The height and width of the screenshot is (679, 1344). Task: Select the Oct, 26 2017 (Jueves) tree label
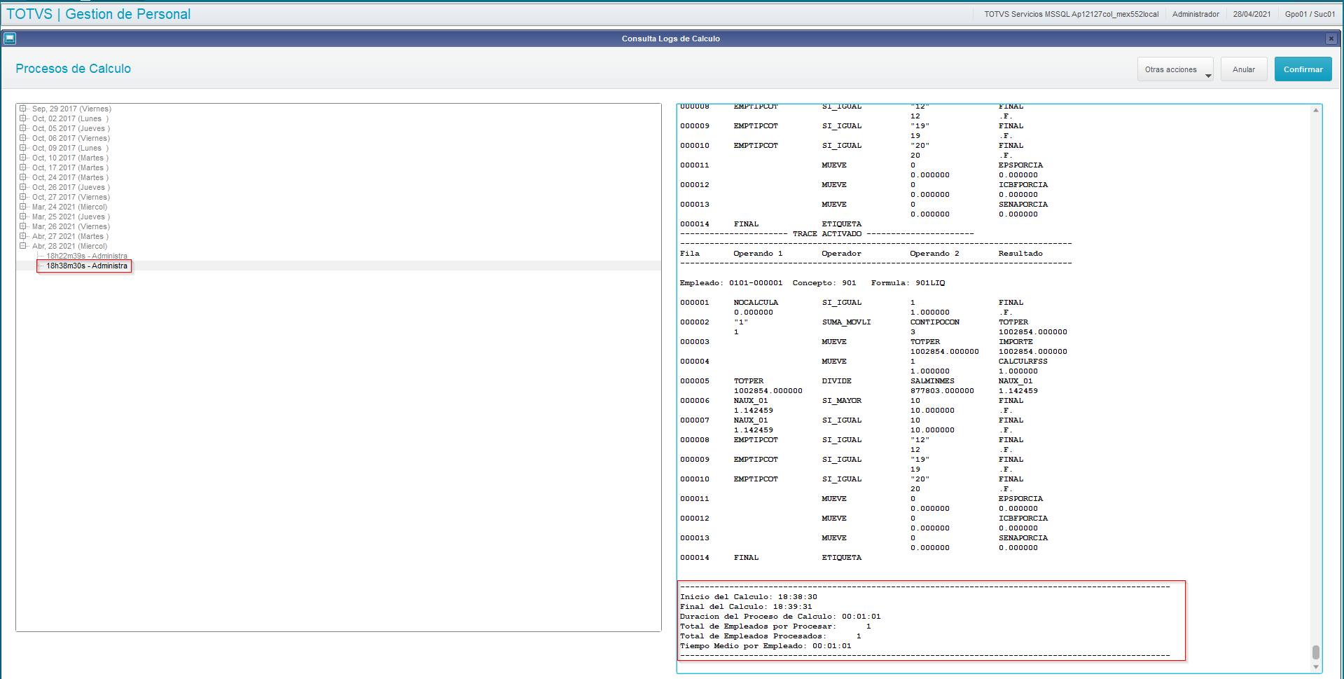click(71, 187)
